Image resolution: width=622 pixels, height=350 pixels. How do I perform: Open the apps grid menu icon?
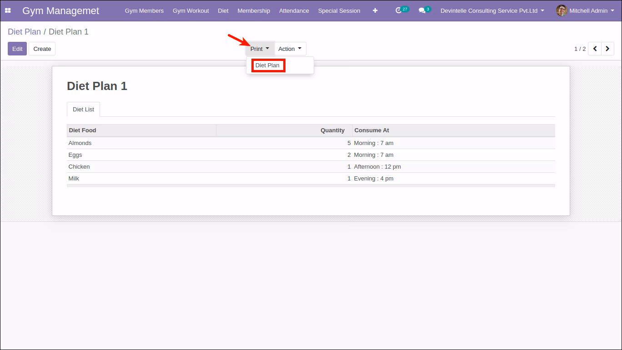coord(8,10)
